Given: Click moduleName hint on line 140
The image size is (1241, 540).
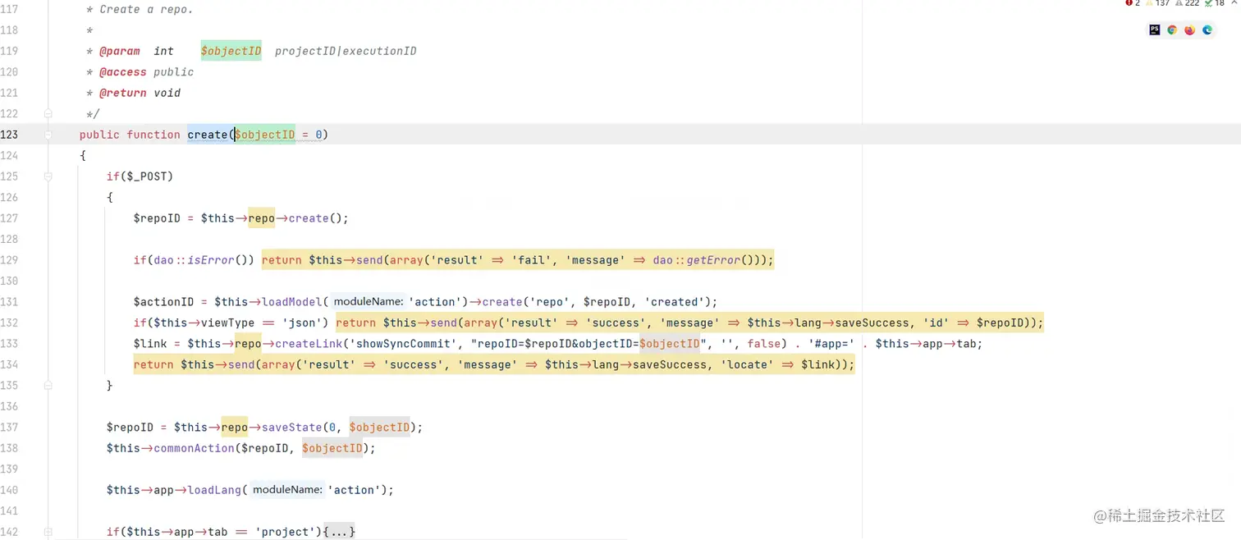Looking at the screenshot, I should coord(287,490).
